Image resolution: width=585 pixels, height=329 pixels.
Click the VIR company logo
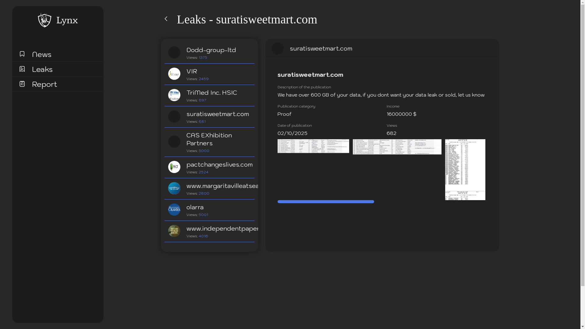click(174, 74)
